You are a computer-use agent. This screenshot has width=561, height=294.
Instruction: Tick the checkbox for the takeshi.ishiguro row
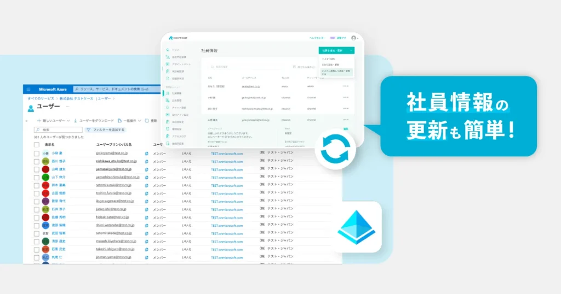tap(37, 249)
